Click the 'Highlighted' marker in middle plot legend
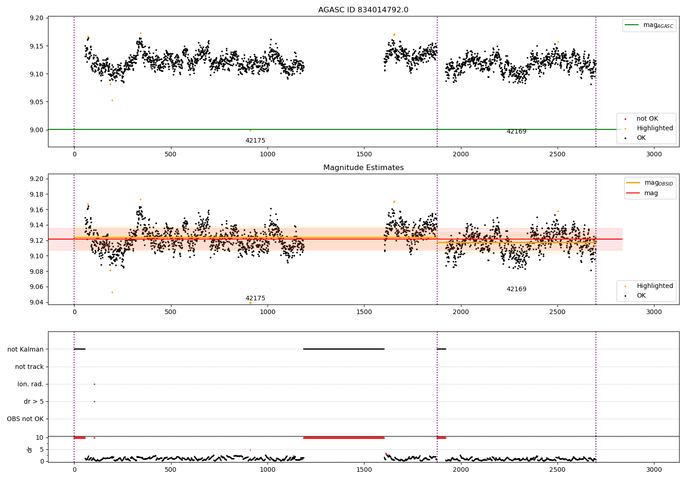Viewport: 686px width, 480px height. point(625,286)
